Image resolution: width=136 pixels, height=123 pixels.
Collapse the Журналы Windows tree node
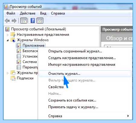pos(8,41)
